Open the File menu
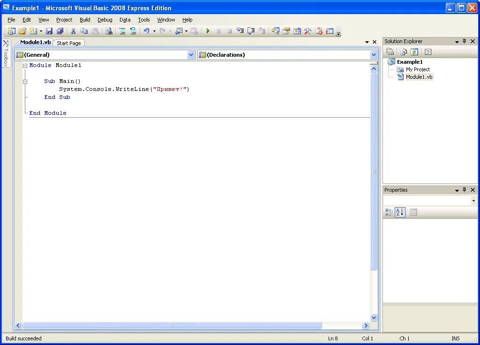Viewport: 480px width, 345px height. pyautogui.click(x=11, y=20)
